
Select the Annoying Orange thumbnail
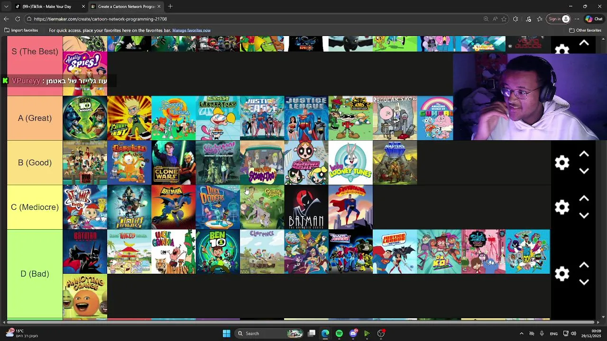pyautogui.click(x=85, y=296)
